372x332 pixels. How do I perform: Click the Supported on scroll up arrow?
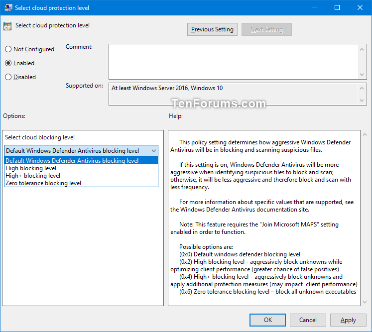[x=362, y=88]
